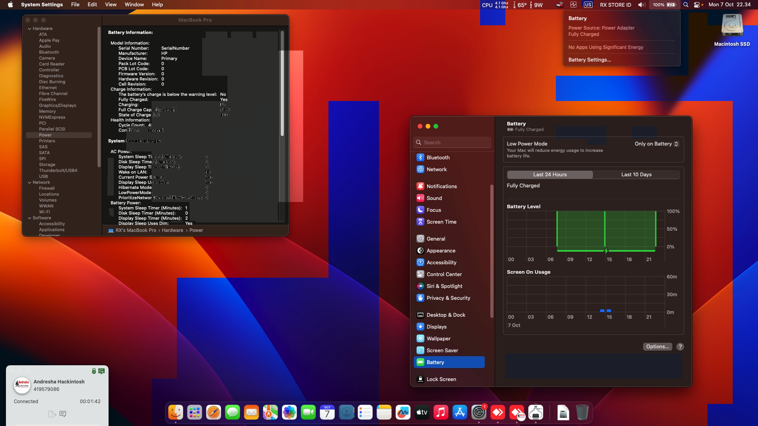Click US input source in menu bar

(x=588, y=5)
